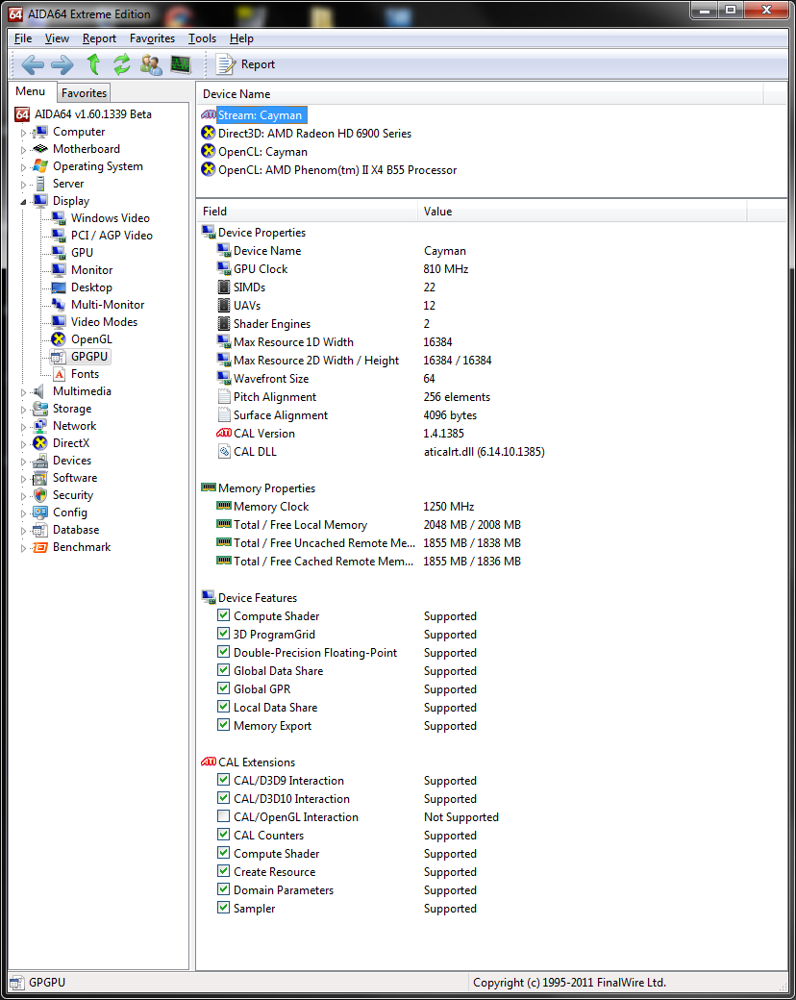Screen dimensions: 796x1000
Task: Click the Forward navigation arrow
Action: (62, 64)
